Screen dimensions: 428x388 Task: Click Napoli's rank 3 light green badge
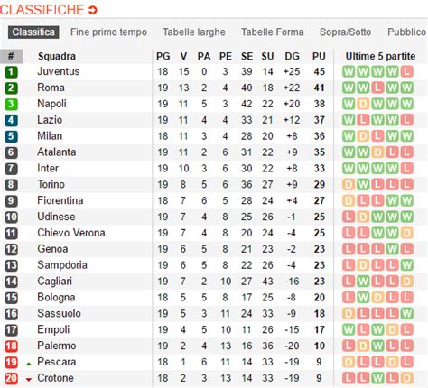pyautogui.click(x=11, y=104)
